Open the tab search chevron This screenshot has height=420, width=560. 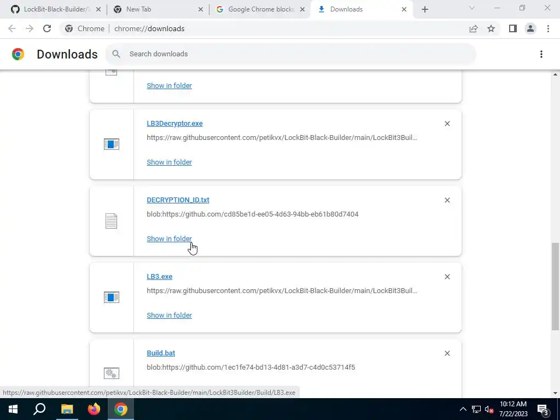tap(472, 8)
